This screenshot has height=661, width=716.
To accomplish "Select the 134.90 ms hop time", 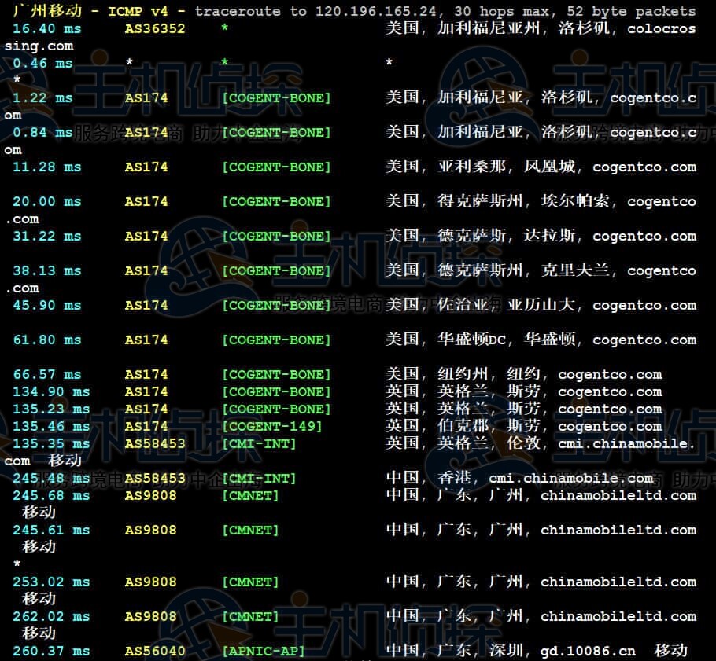I will point(51,392).
